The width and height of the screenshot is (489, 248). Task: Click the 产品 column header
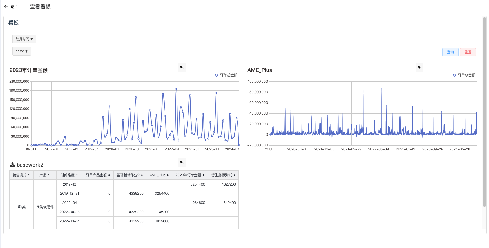[43, 175]
